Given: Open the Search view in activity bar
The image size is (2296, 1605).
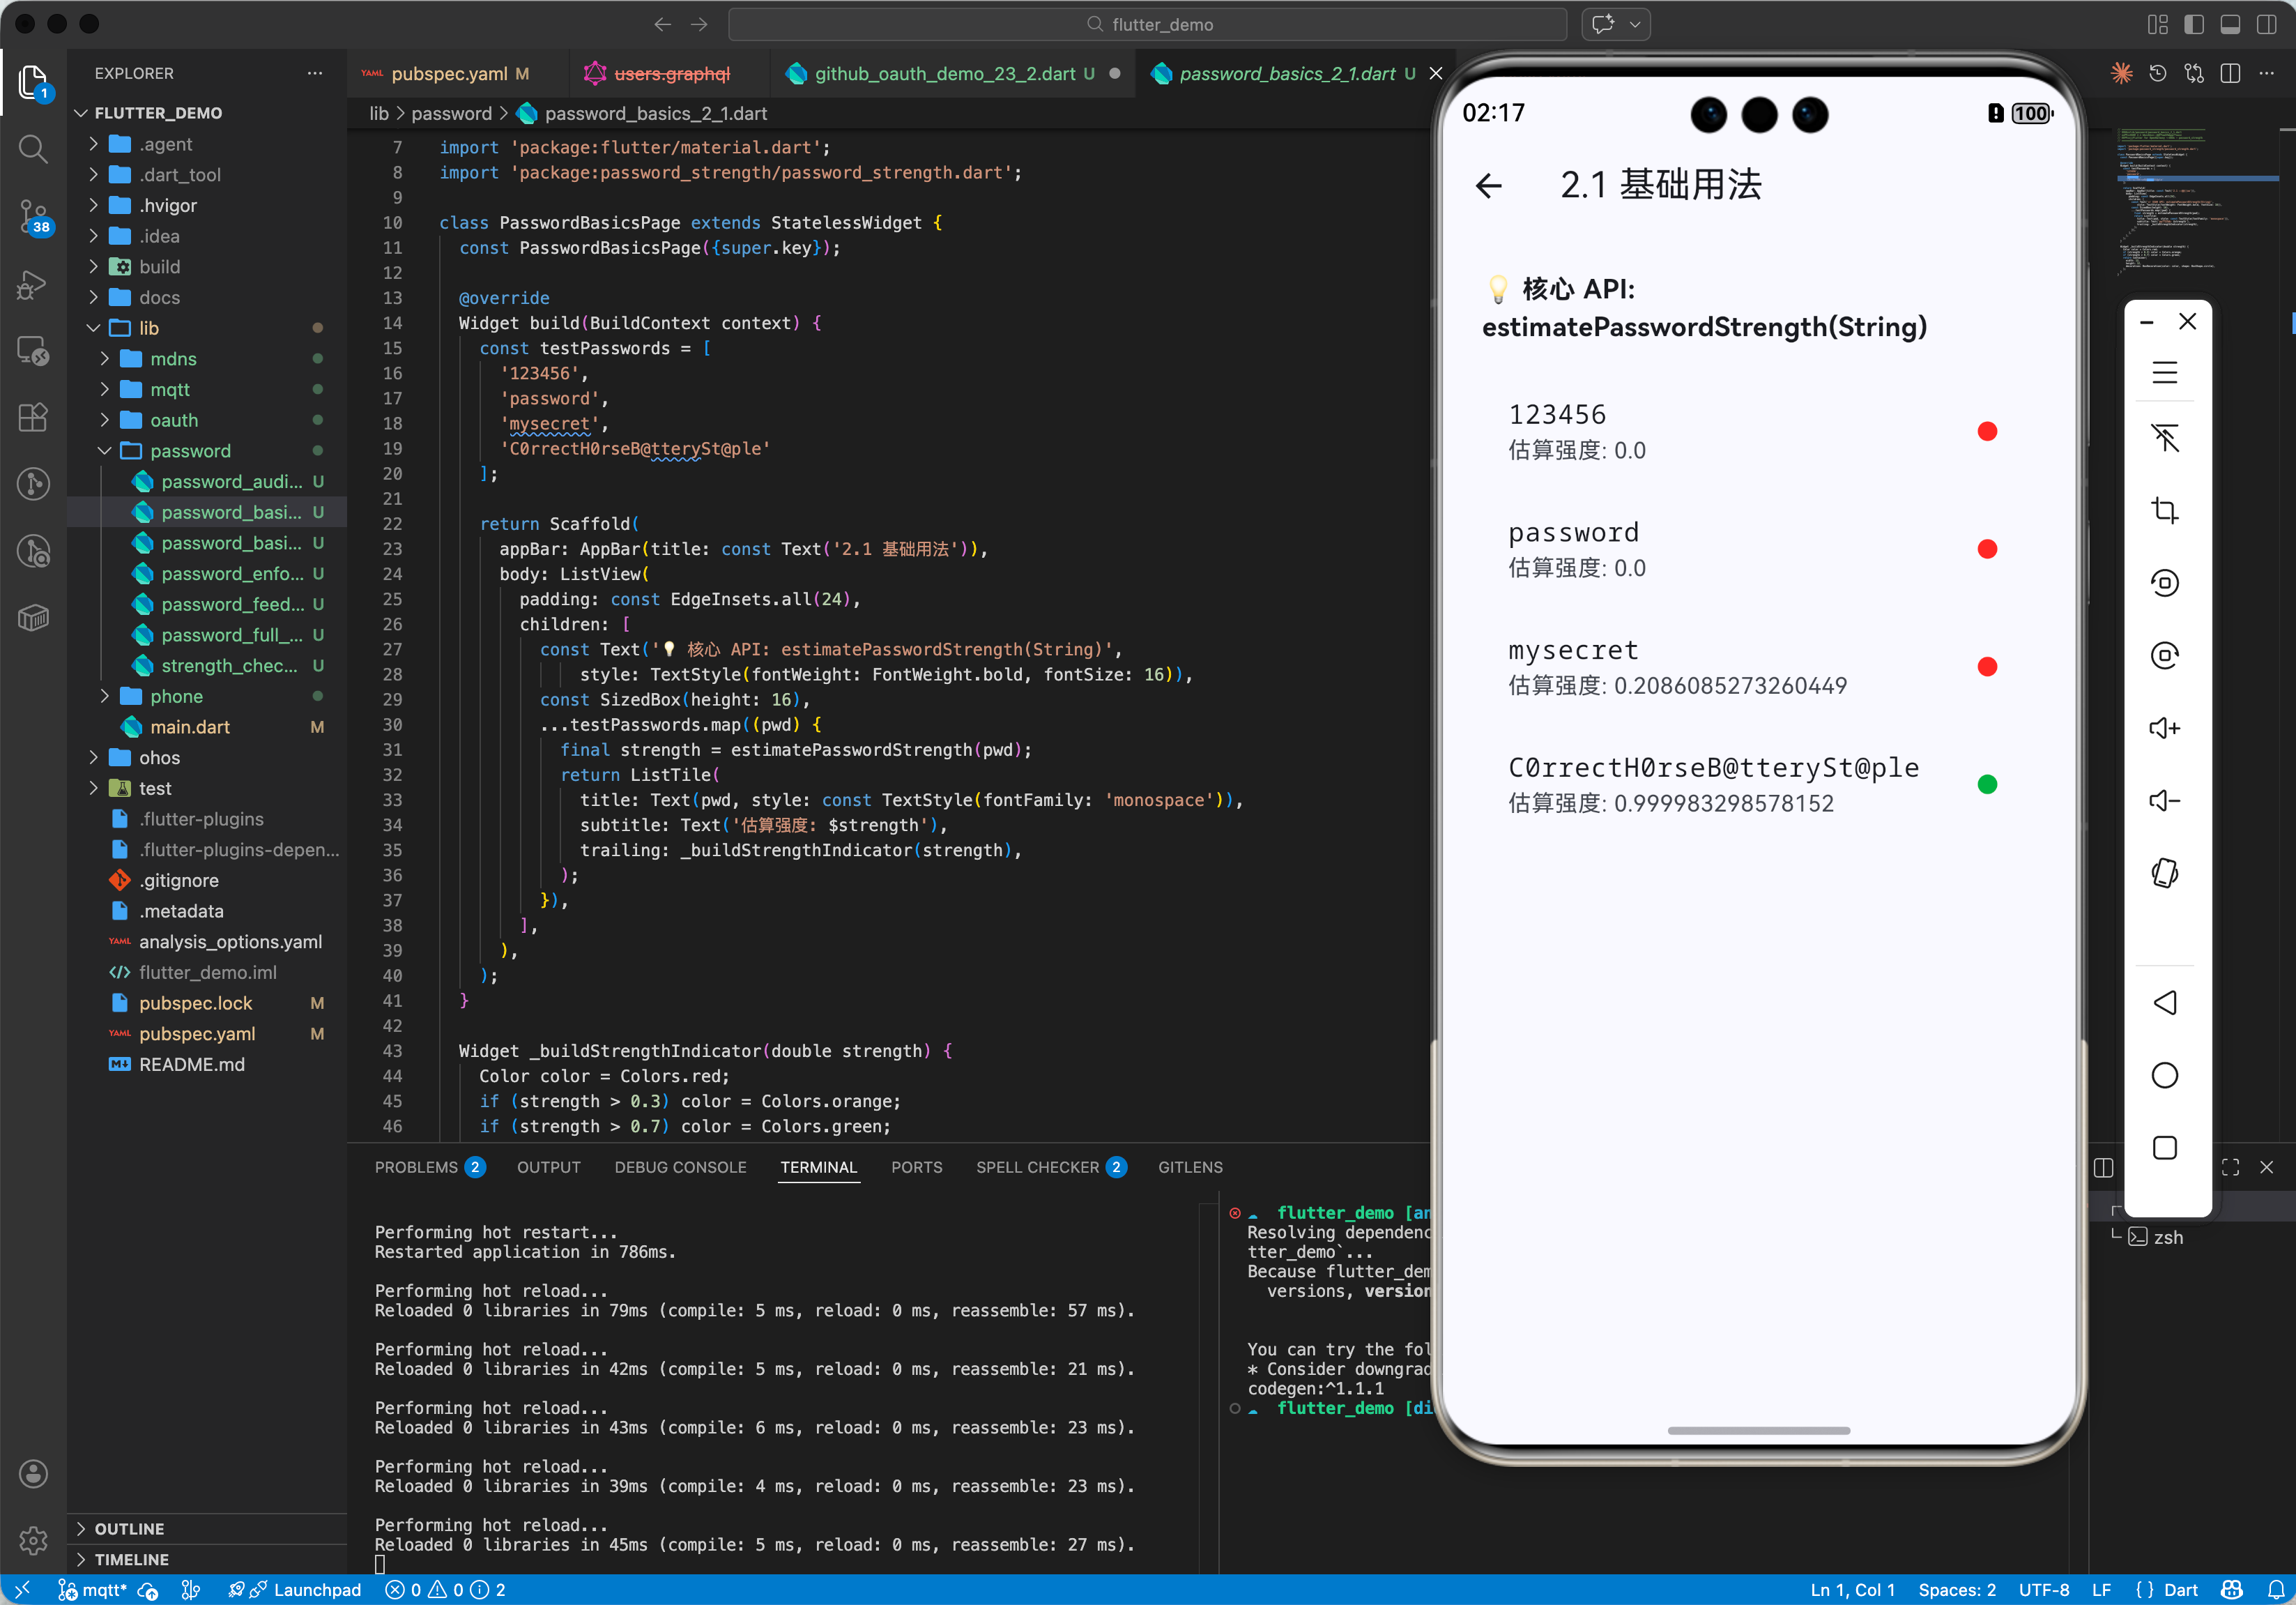Looking at the screenshot, I should (33, 150).
